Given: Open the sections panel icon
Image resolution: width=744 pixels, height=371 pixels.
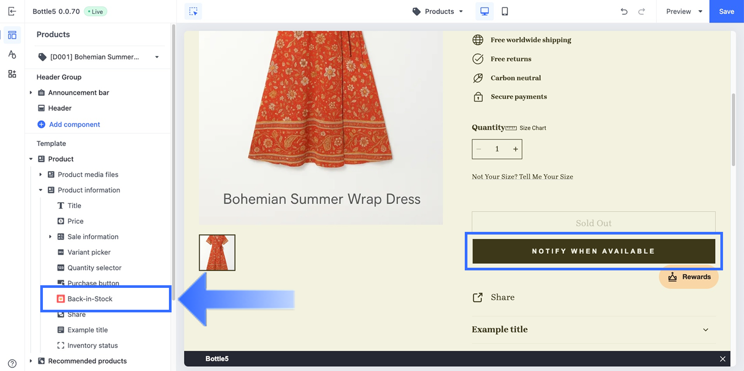Looking at the screenshot, I should (12, 35).
